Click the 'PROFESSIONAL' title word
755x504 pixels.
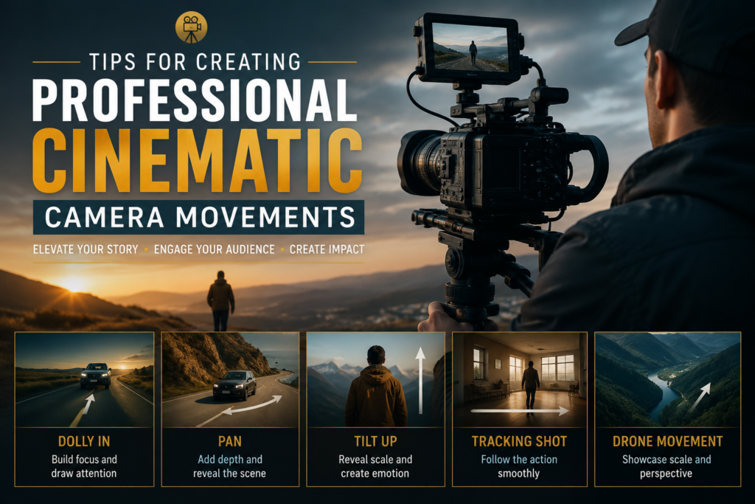pyautogui.click(x=195, y=100)
